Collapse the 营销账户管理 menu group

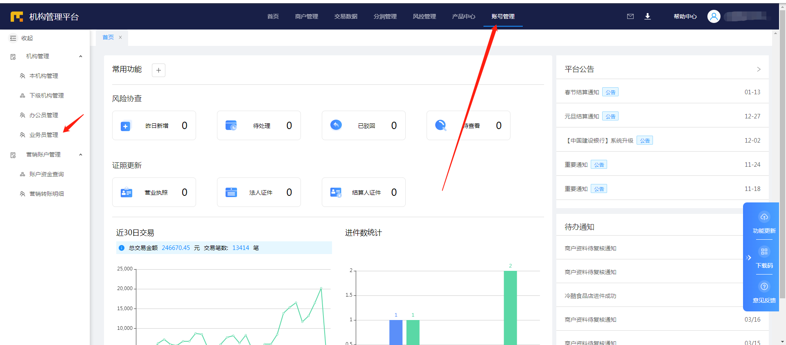[x=81, y=154]
